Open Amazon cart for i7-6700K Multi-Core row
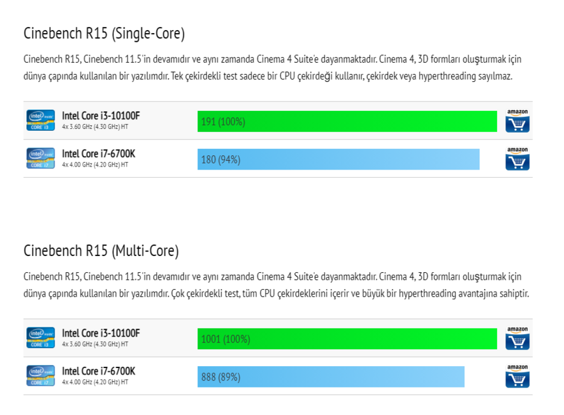The height and width of the screenshot is (415, 564). (518, 376)
